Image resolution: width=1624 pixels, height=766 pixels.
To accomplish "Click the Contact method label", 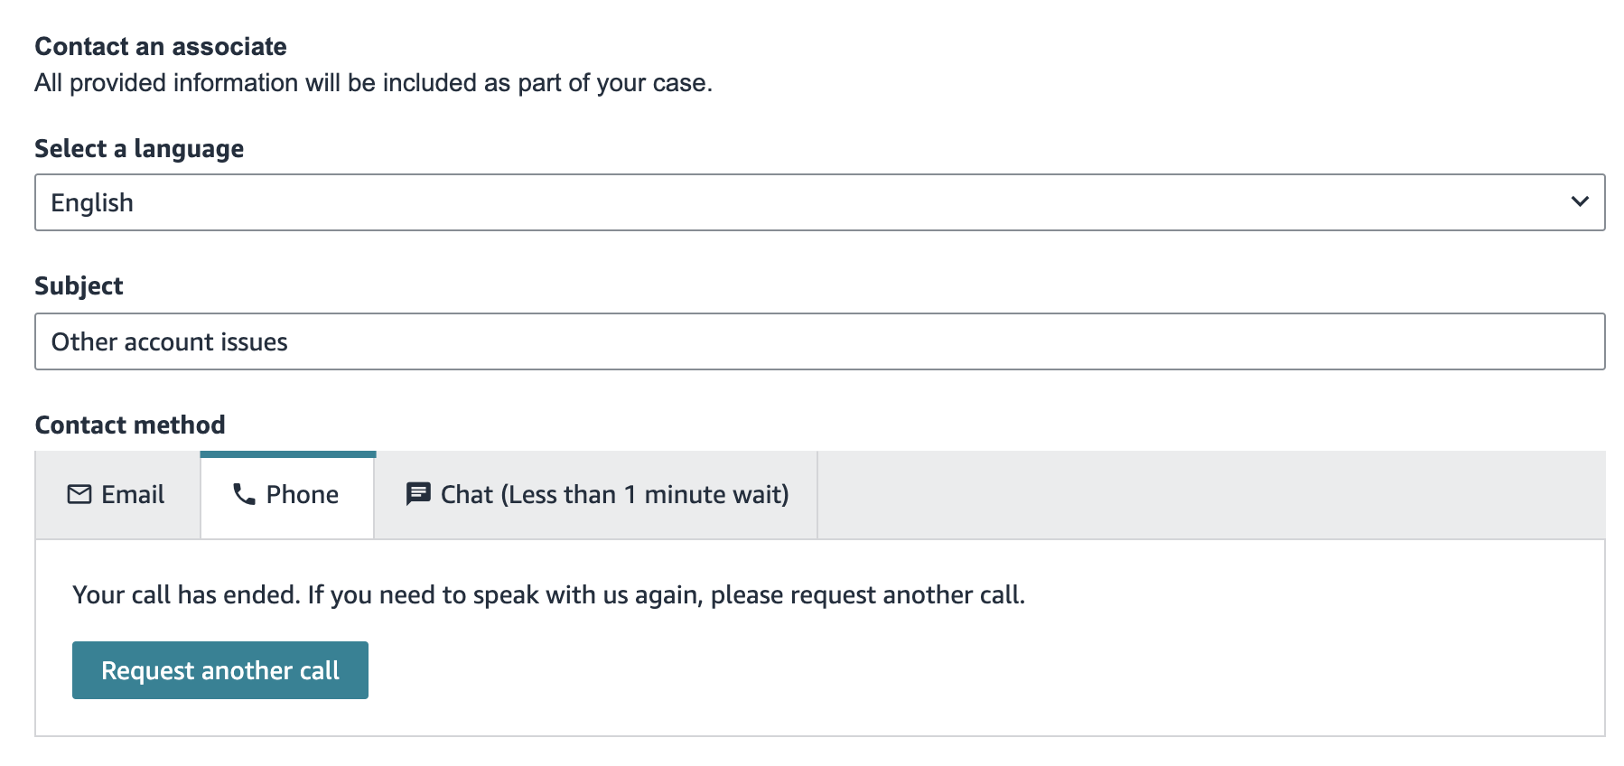I will pos(130,425).
